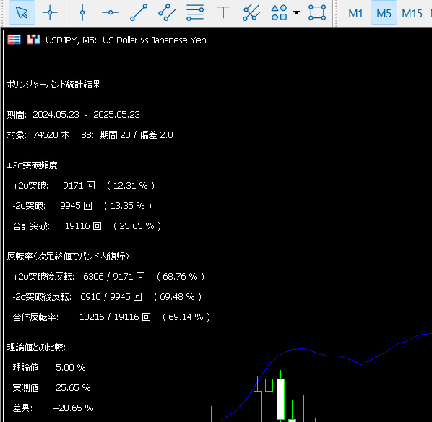
Task: Expand the shapes dropdown arrow
Action: pyautogui.click(x=296, y=12)
